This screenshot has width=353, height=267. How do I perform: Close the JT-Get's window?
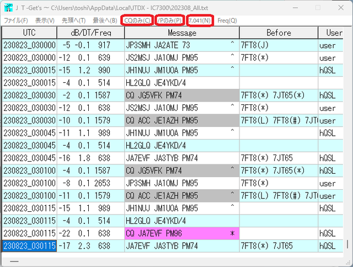pos(341,8)
